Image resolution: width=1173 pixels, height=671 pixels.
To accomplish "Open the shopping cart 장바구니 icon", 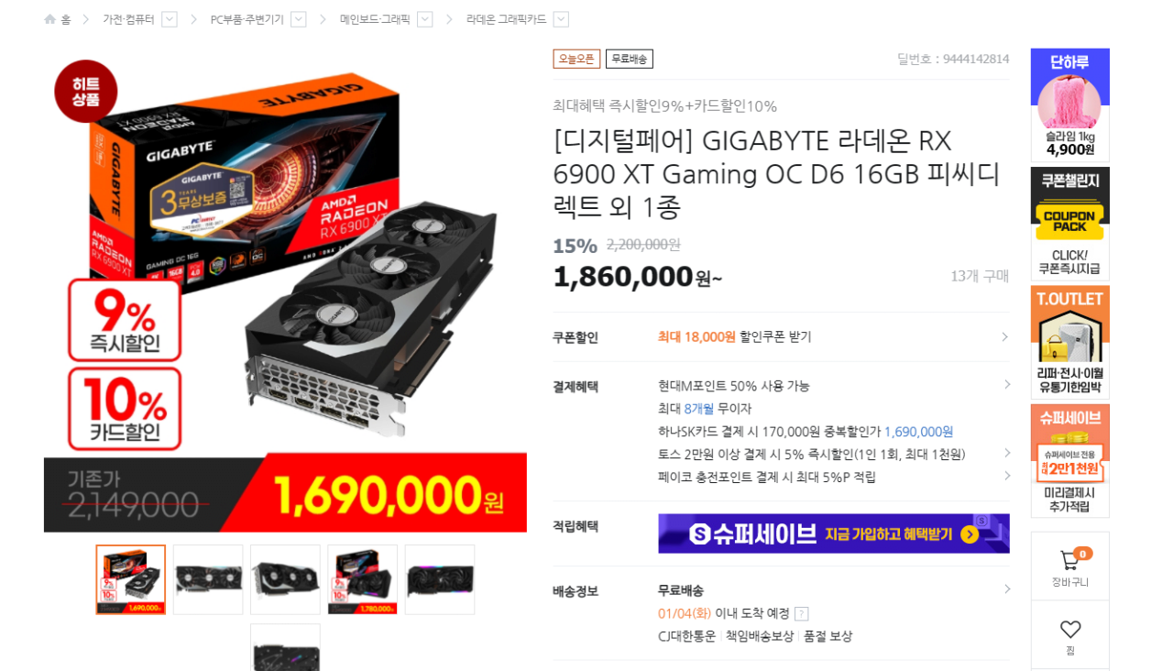I will 1069,560.
